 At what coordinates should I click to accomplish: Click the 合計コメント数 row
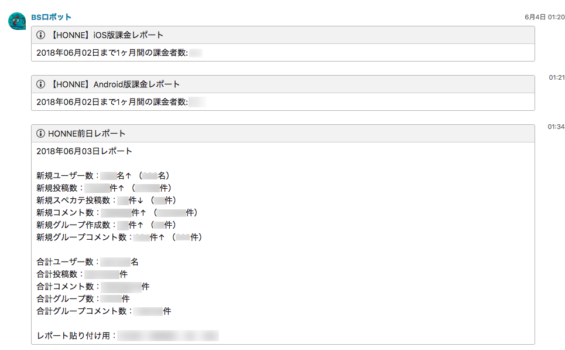(93, 287)
